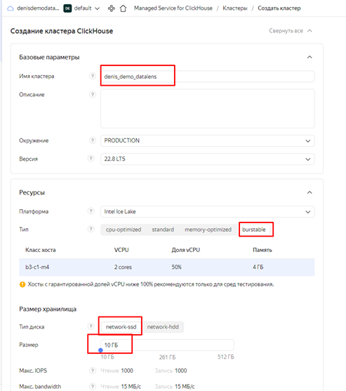Click the Класс хоста column header
The image size is (346, 391).
pos(41,250)
